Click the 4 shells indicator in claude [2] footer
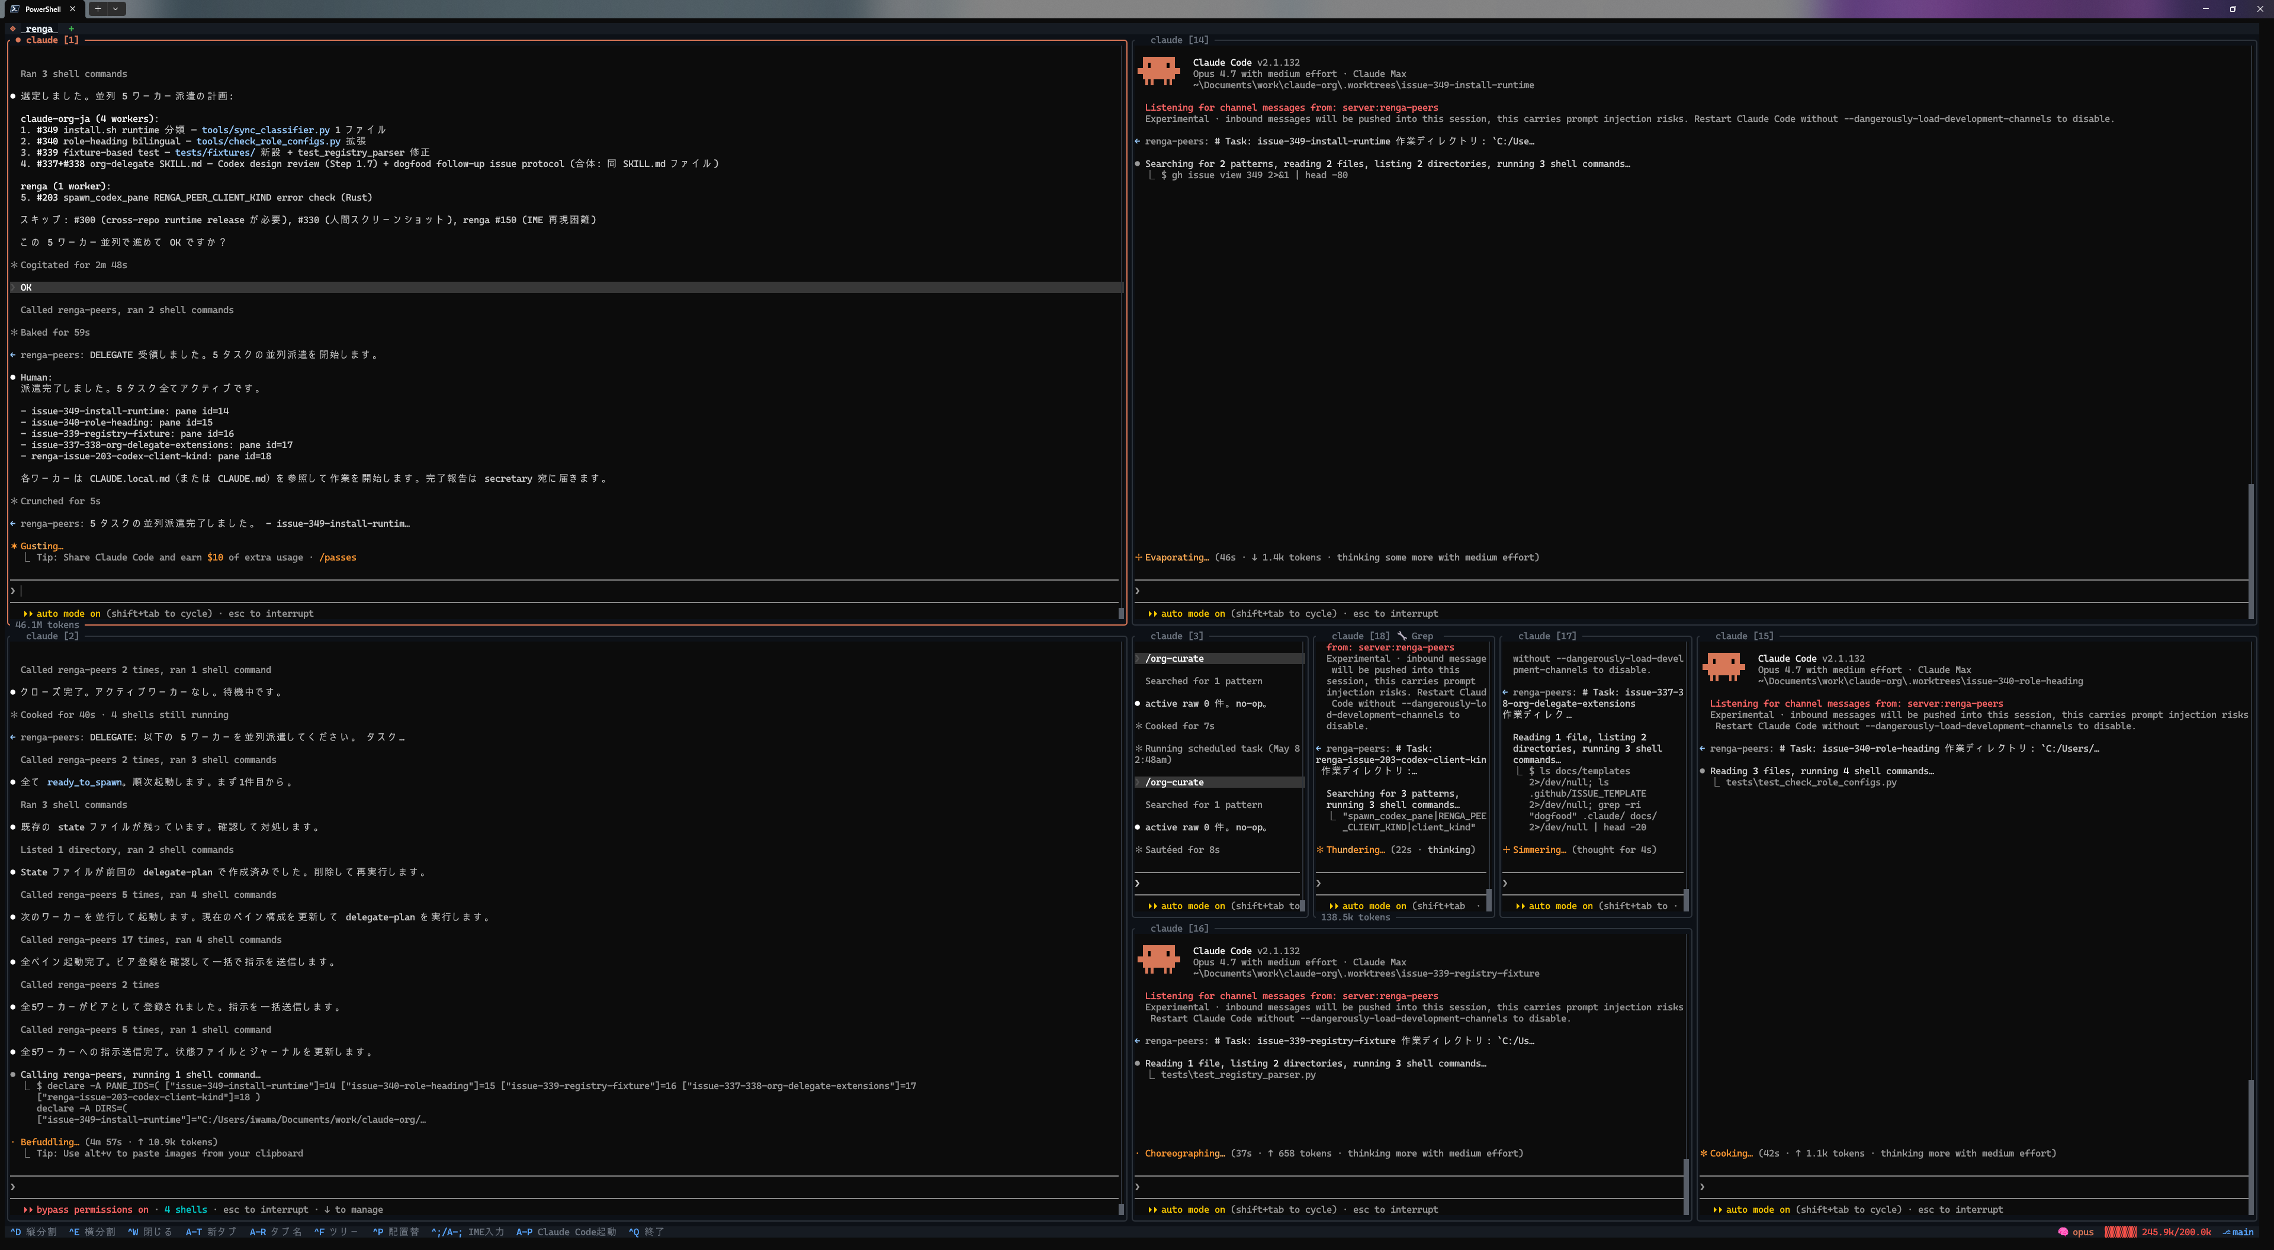Screen dimensions: 2274x1250 click(x=185, y=1210)
